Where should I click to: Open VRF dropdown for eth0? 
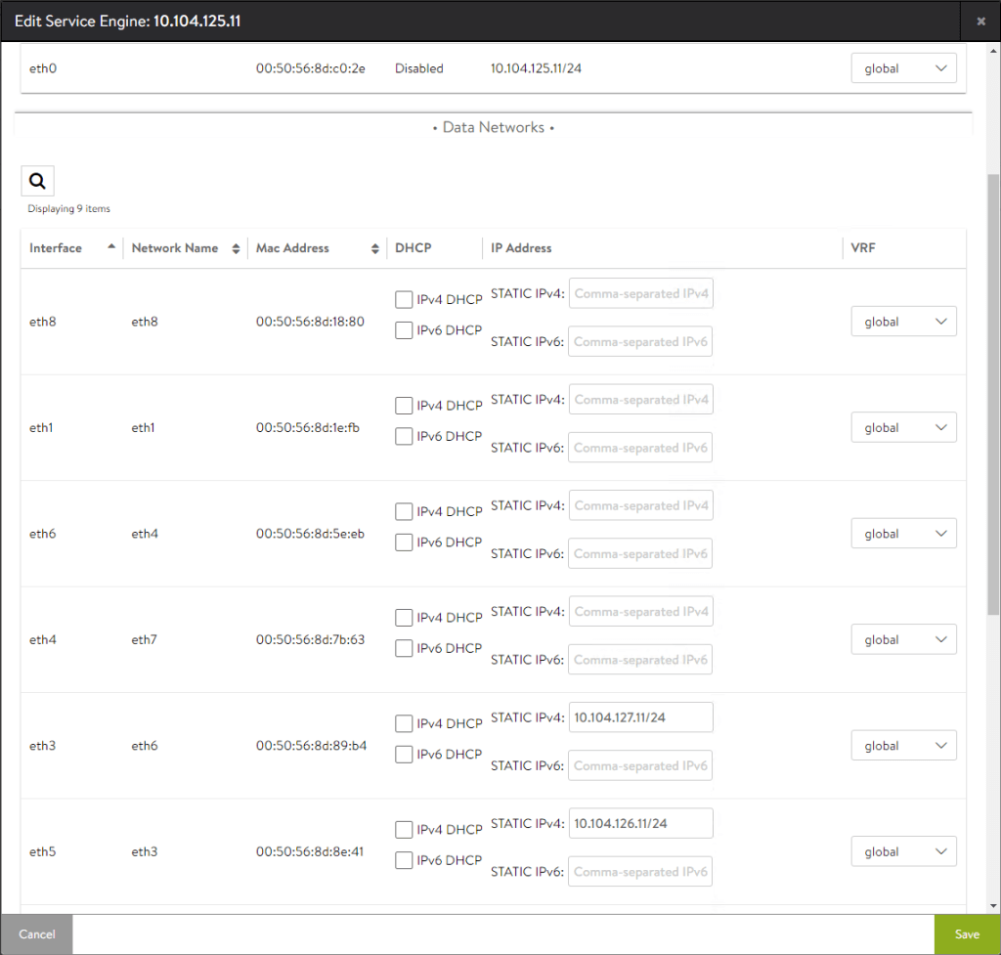click(903, 68)
